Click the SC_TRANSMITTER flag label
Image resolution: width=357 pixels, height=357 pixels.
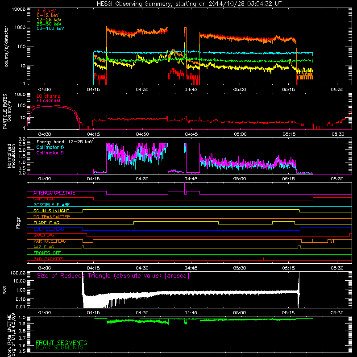coord(52,217)
